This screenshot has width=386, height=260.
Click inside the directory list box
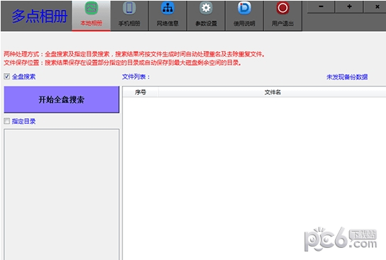(62, 195)
